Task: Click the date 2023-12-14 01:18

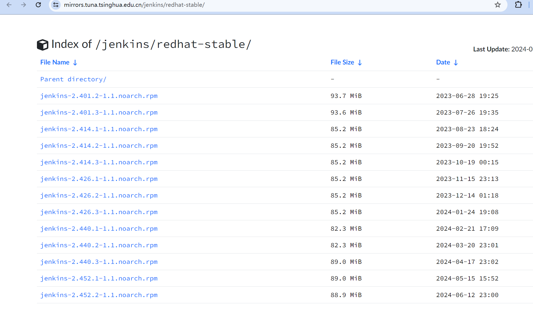Action: pos(467,195)
